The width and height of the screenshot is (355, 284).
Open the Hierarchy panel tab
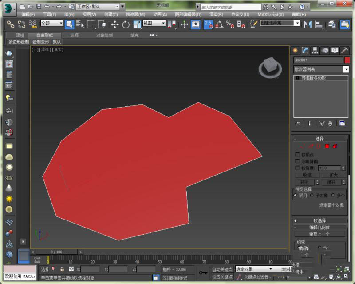pos(315,50)
